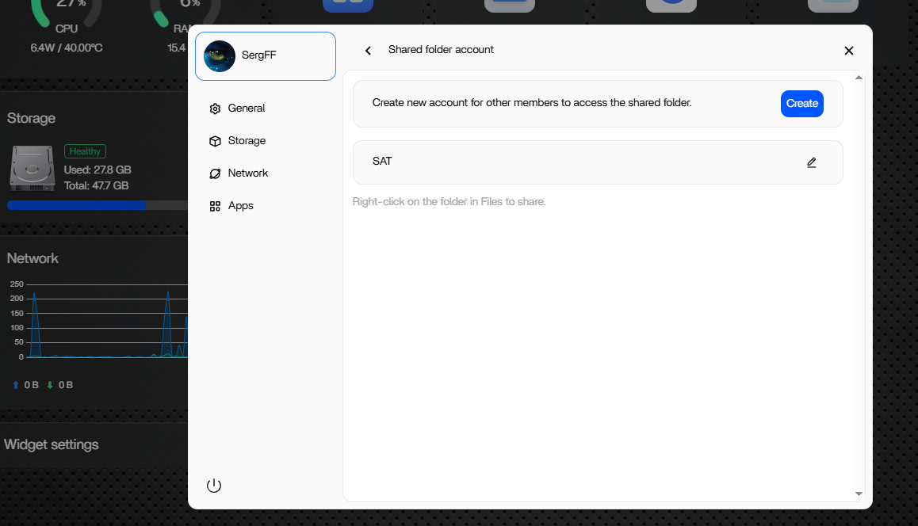Open the Network settings section
This screenshot has height=526, width=918.
[x=247, y=173]
